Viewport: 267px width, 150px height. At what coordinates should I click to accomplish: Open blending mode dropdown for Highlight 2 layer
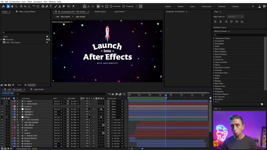click(58, 112)
